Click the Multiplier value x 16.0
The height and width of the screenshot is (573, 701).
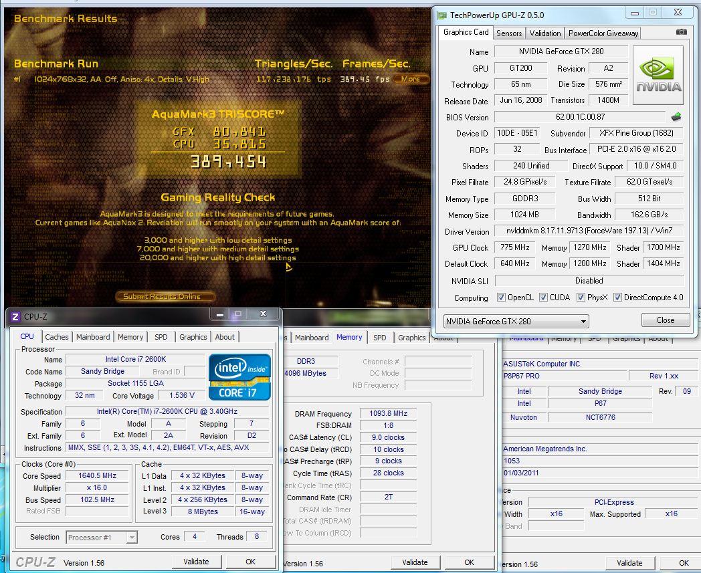point(98,487)
